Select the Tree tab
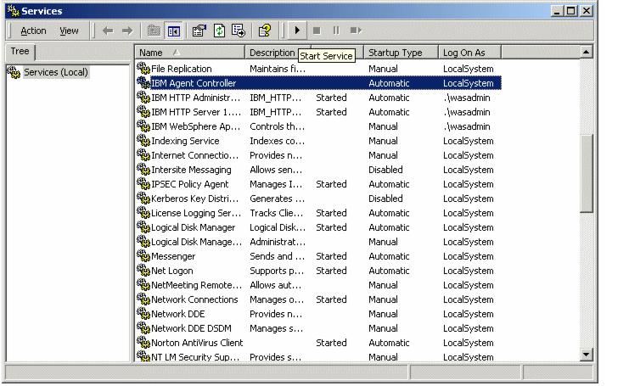Image resolution: width=629 pixels, height=386 pixels. pos(20,51)
